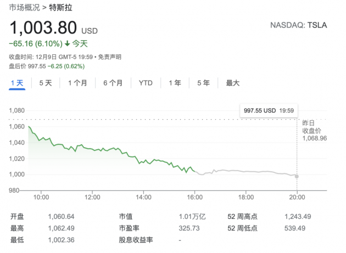This screenshot has height=253, width=346.
Task: Click the 1,003.80 current price
Action: pos(43,27)
